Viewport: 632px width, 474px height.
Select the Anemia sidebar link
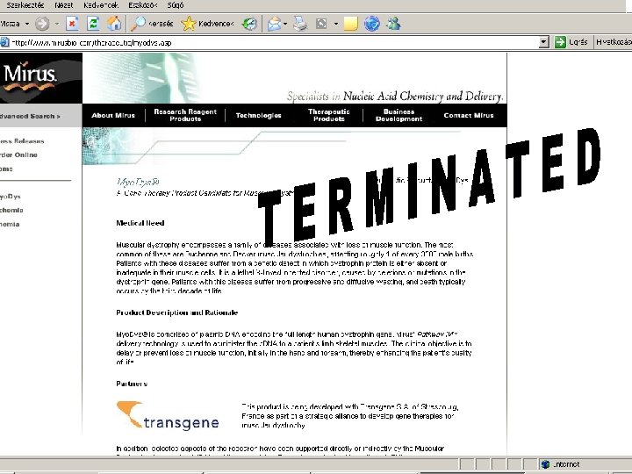pyautogui.click(x=10, y=224)
